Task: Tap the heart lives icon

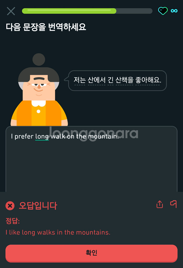Action: (163, 11)
